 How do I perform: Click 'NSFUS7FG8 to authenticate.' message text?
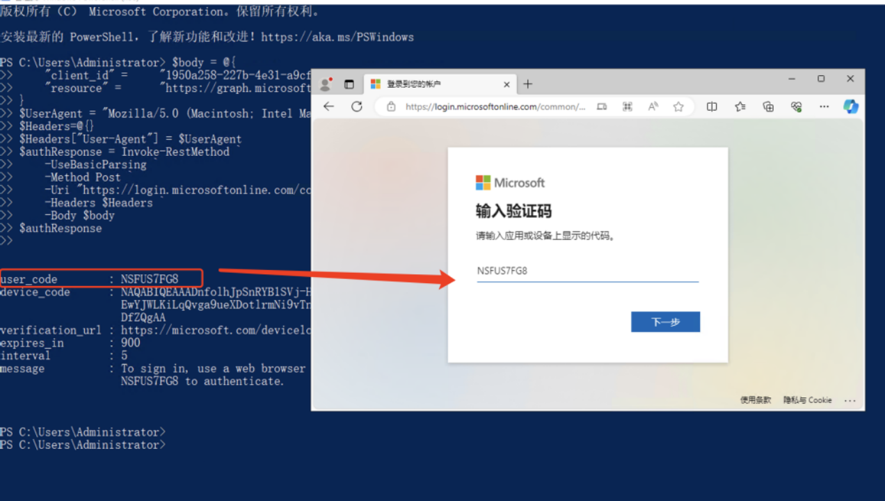tap(202, 381)
